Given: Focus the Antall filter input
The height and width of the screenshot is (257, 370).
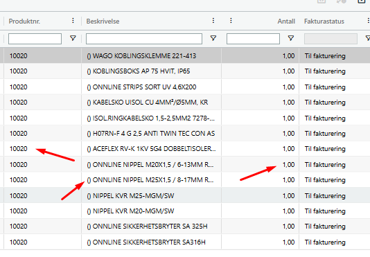Looking at the screenshot, I should pos(253,39).
